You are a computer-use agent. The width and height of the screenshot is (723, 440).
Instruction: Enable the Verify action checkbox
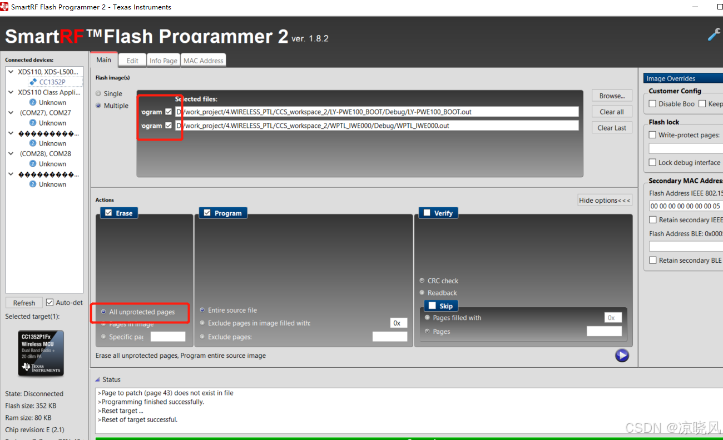[427, 213]
